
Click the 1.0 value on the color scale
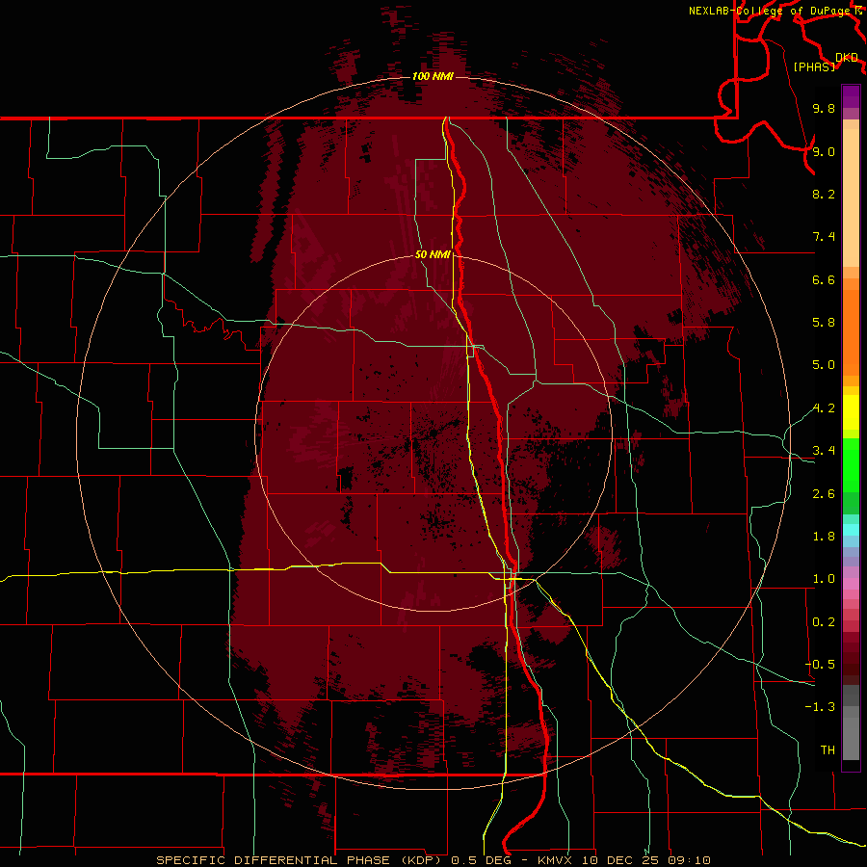click(x=824, y=579)
